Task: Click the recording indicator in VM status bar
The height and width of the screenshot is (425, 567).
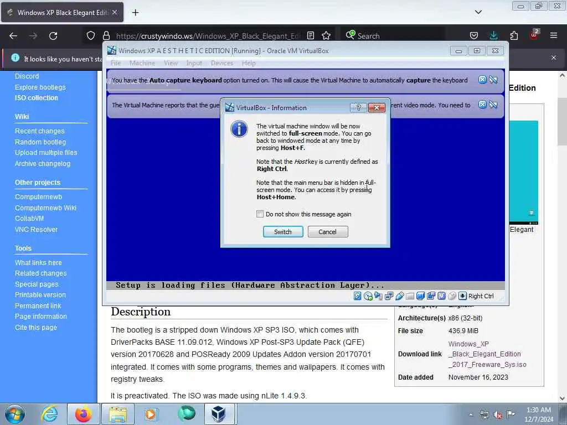Action: pos(431,296)
